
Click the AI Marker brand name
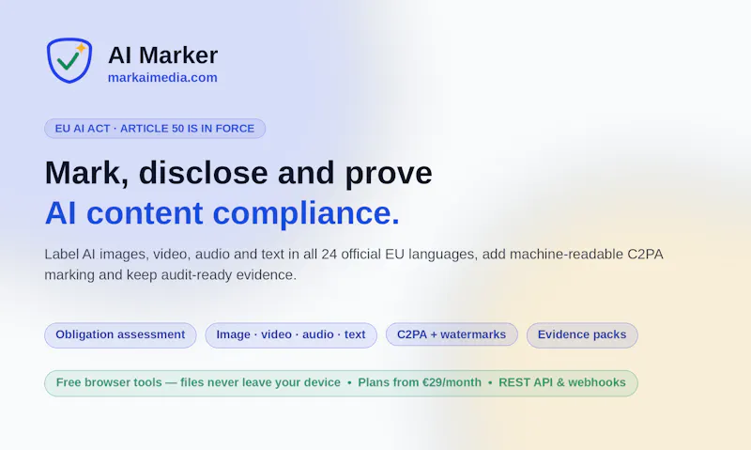point(162,55)
